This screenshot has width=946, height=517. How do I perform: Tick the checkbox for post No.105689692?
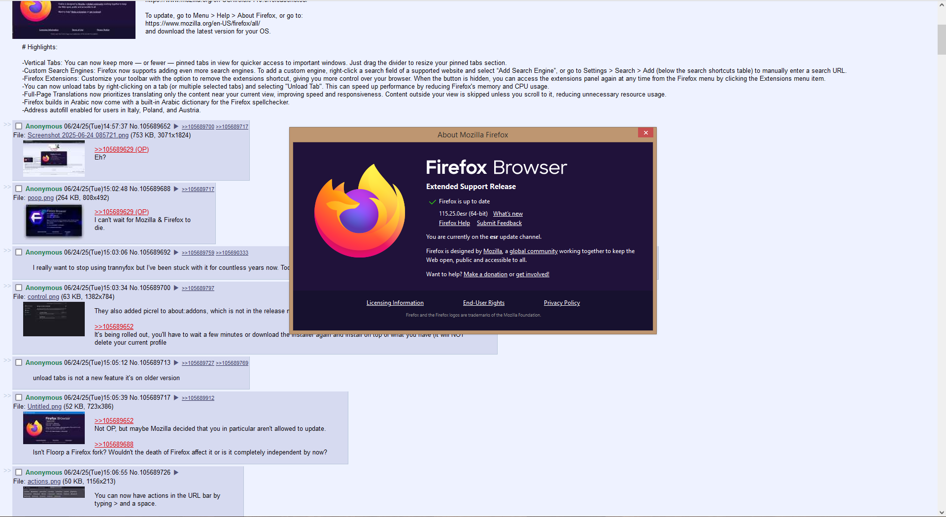19,252
